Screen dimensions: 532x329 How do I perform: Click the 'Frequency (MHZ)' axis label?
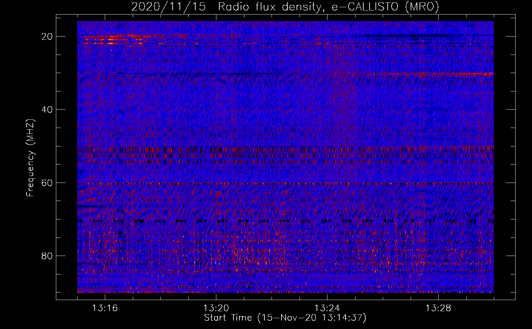(x=30, y=158)
